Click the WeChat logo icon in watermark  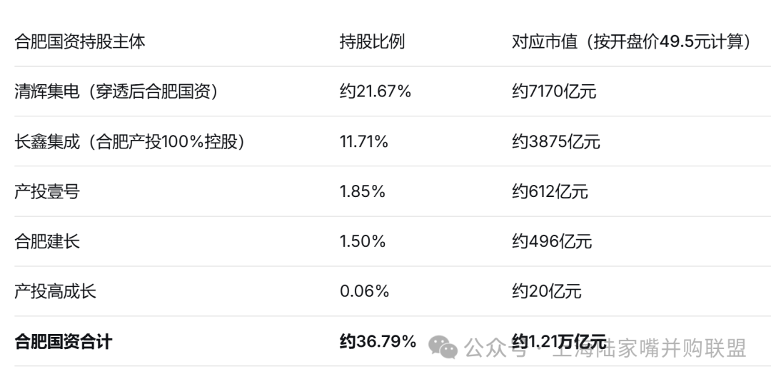point(443,348)
